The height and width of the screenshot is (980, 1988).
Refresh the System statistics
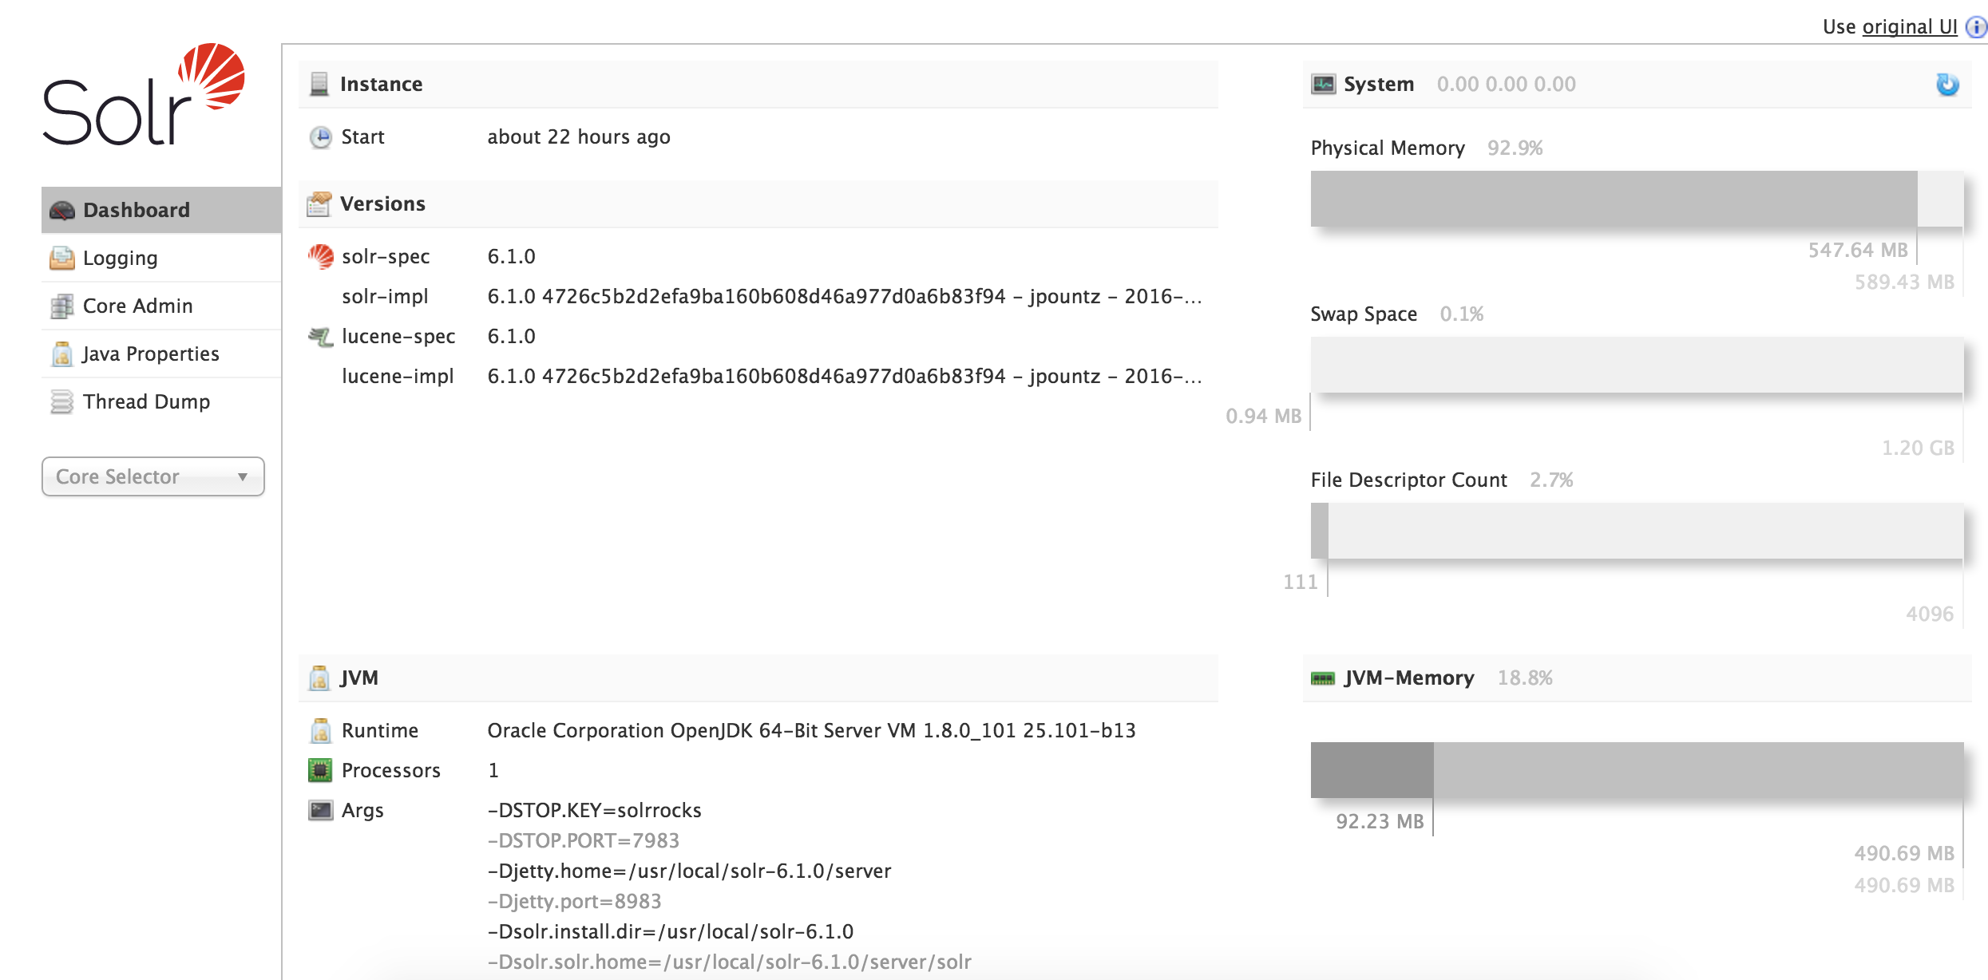[1947, 84]
